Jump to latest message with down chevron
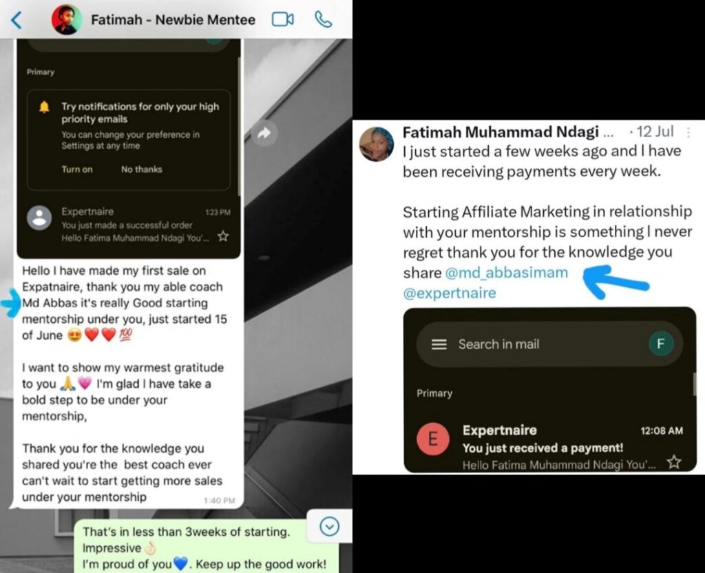 [330, 526]
